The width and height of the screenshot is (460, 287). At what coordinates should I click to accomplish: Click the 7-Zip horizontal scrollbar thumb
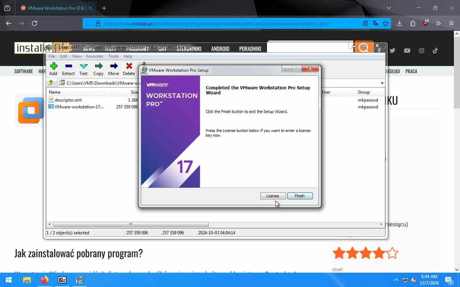coord(131,225)
